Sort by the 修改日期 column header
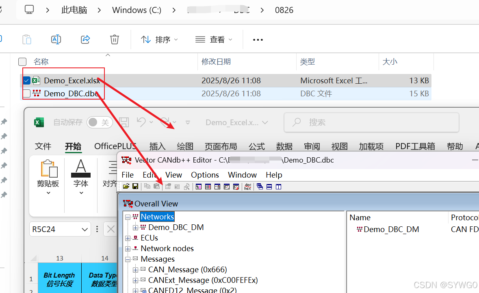The image size is (479, 293). 247,62
